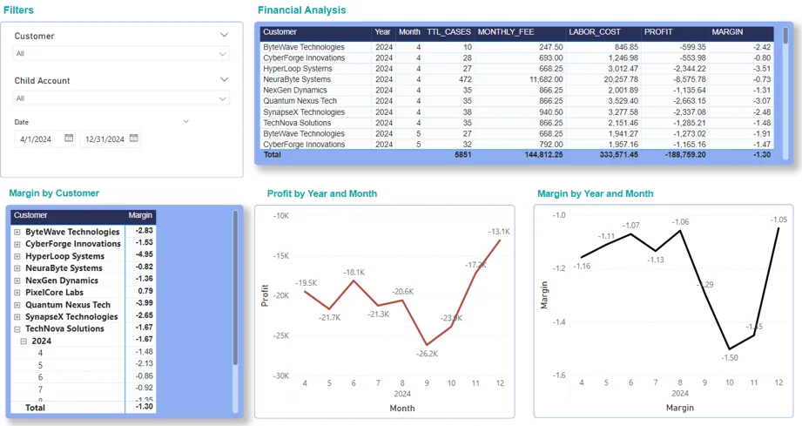The height and width of the screenshot is (426, 802).
Task: Collapse the Date filter chevron
Action: [186, 121]
